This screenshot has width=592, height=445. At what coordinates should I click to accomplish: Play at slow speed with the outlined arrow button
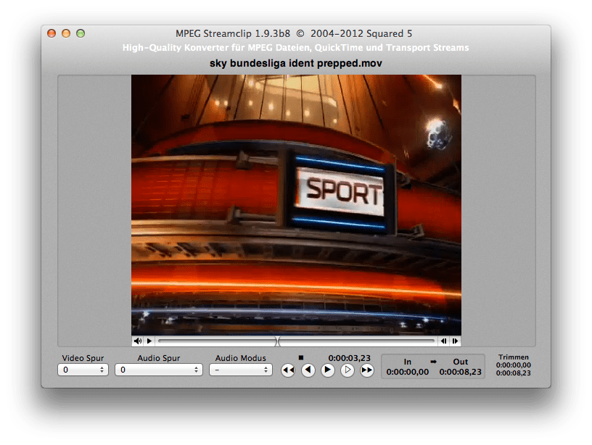click(348, 370)
